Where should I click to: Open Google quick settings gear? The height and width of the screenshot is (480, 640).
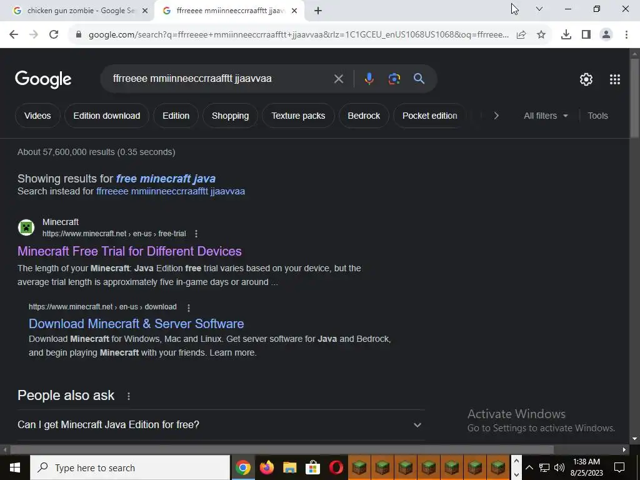586,79
